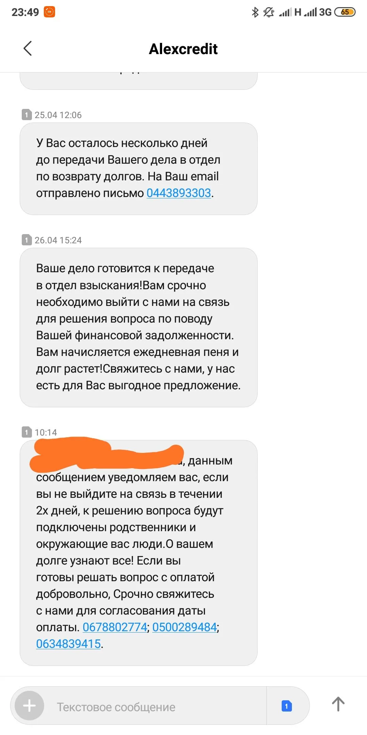Open phone number 0500289484 link

(x=185, y=627)
